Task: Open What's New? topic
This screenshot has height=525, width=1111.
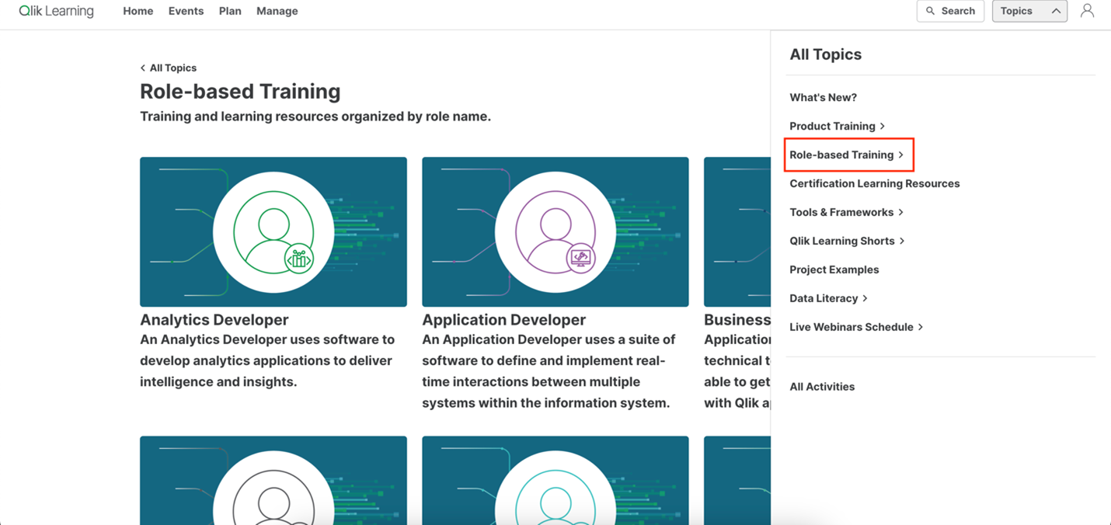Action: 824,97
